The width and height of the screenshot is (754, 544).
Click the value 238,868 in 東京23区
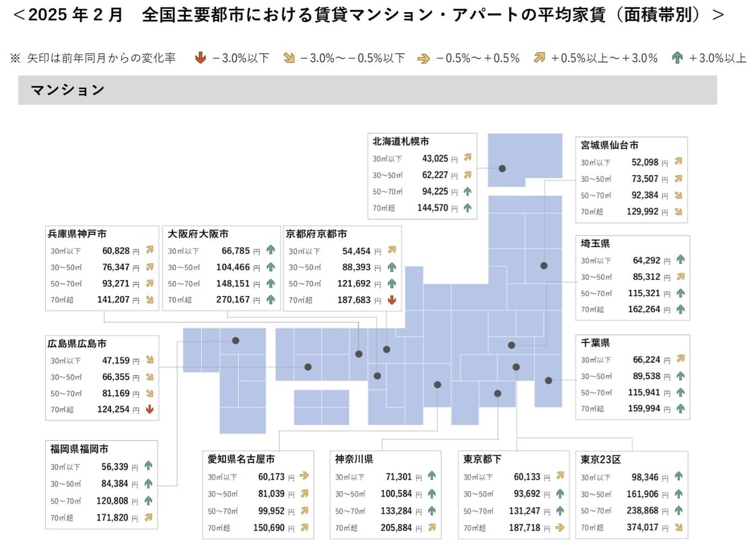click(642, 510)
